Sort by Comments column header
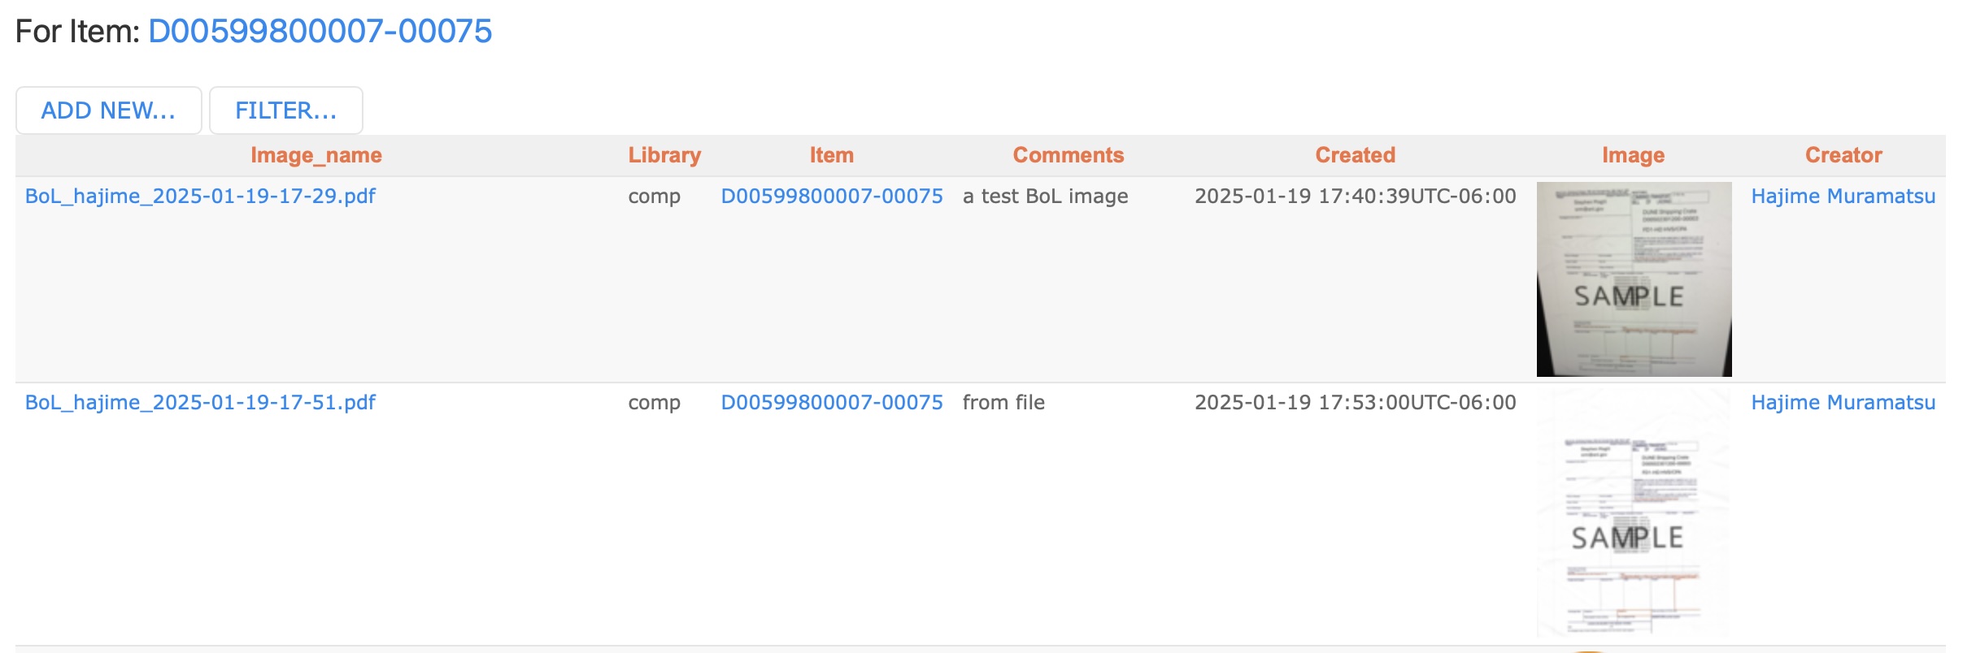 click(1069, 155)
